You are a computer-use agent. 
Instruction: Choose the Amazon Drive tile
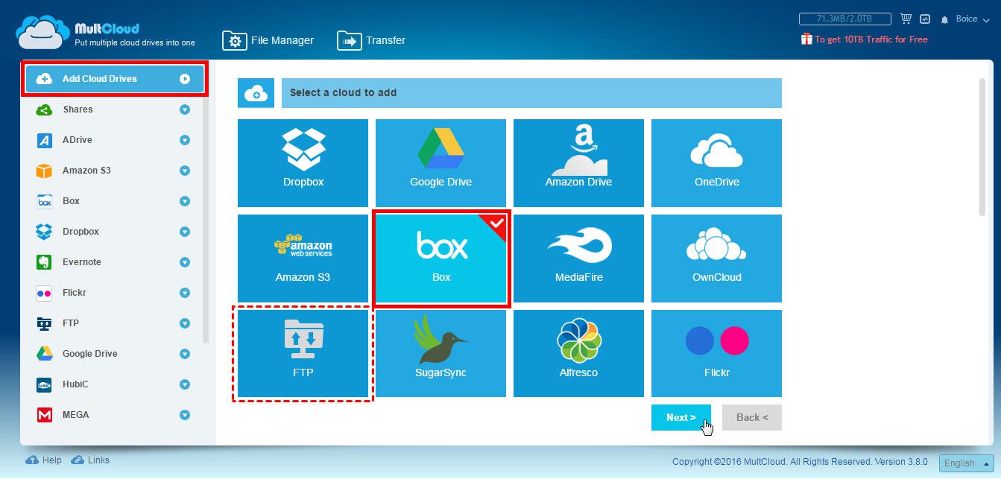(578, 163)
